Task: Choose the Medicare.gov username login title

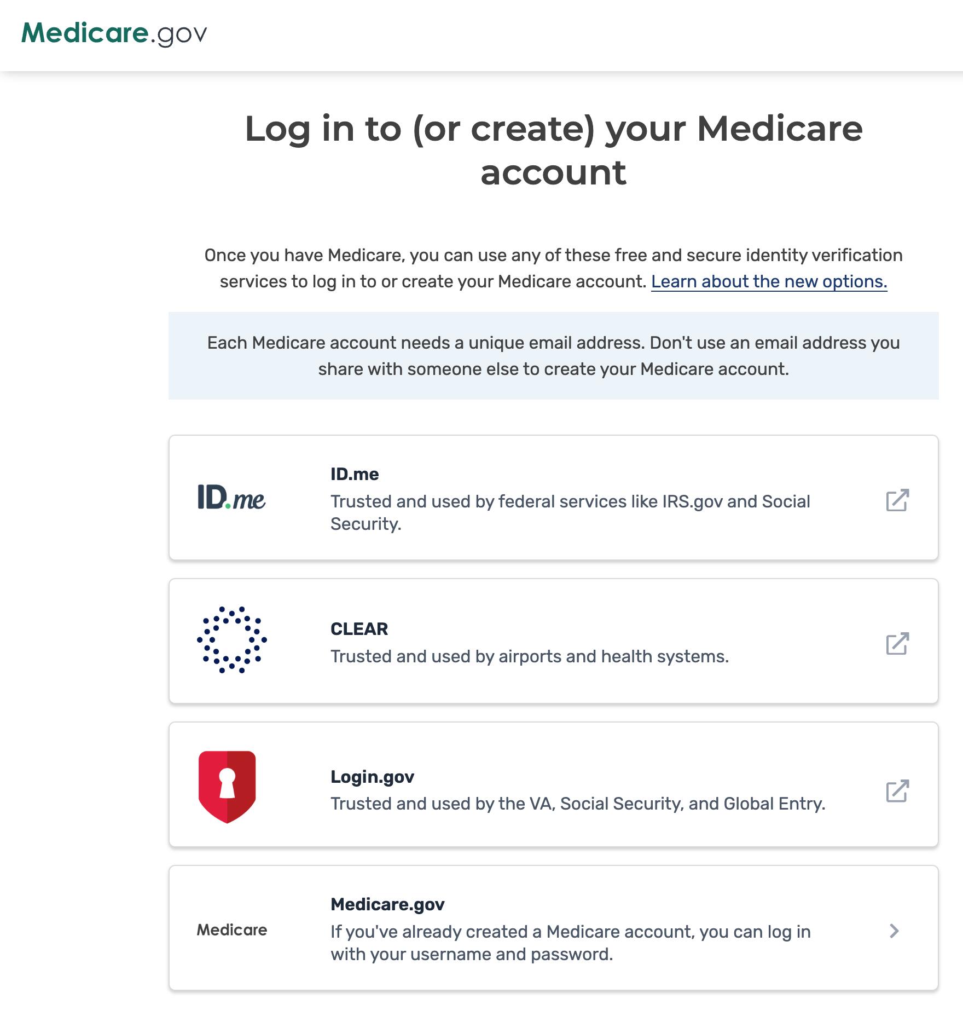Action: [x=387, y=904]
